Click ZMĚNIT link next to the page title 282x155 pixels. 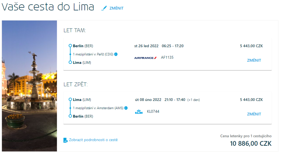[116, 8]
